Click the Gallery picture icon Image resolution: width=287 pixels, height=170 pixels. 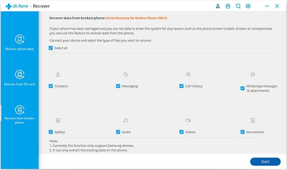tap(58, 121)
